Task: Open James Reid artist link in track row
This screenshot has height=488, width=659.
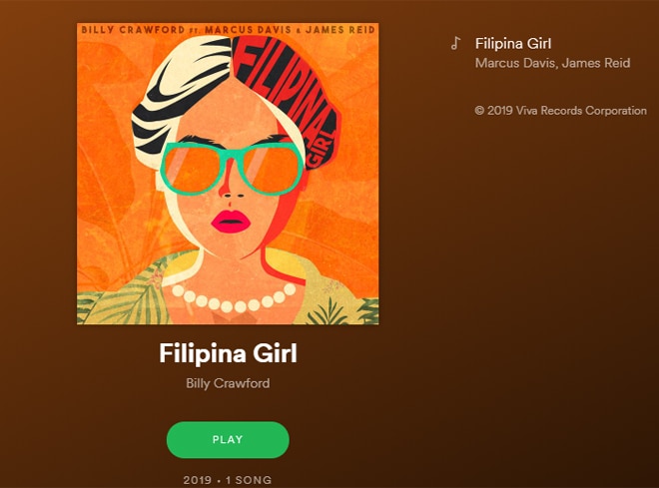Action: (x=596, y=63)
